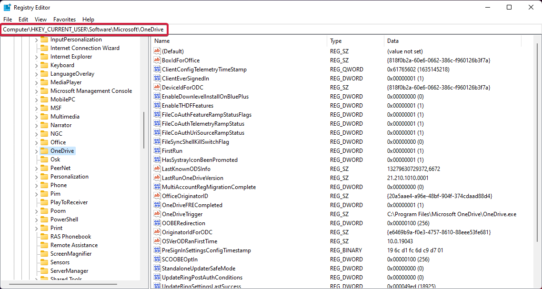Select the UpdateRingPostAuthConditions value name

[x=202, y=277]
